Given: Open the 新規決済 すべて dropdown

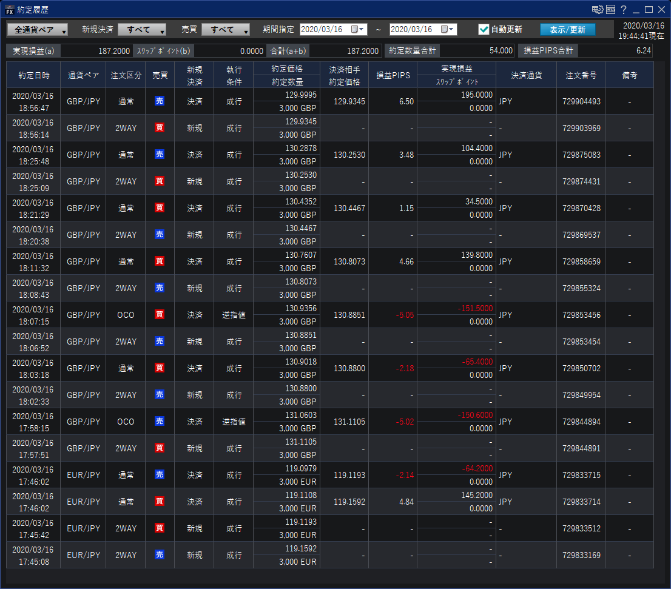Looking at the screenshot, I should (142, 30).
